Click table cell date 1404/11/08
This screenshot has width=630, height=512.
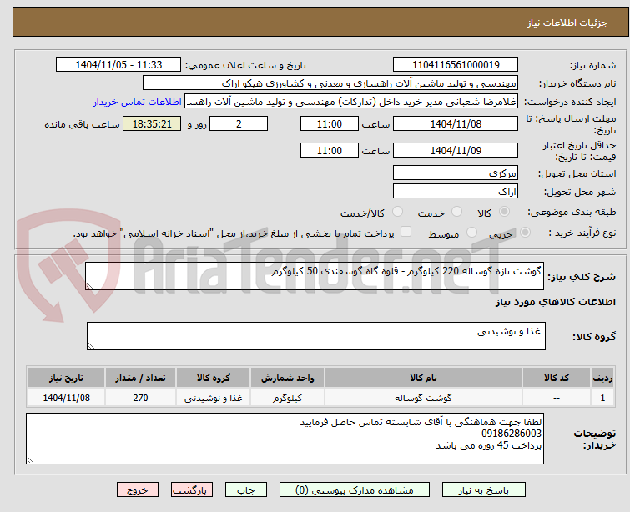tap(66, 398)
